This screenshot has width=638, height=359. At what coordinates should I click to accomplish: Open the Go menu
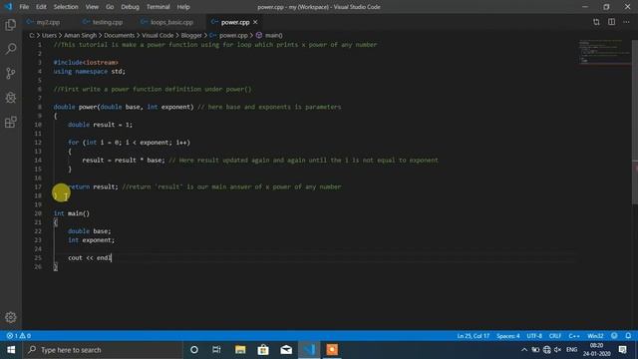(x=110, y=7)
